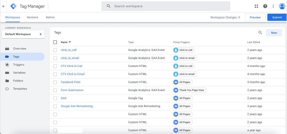
Task: Check the box for CTV Click to Call
Action: click(55, 66)
